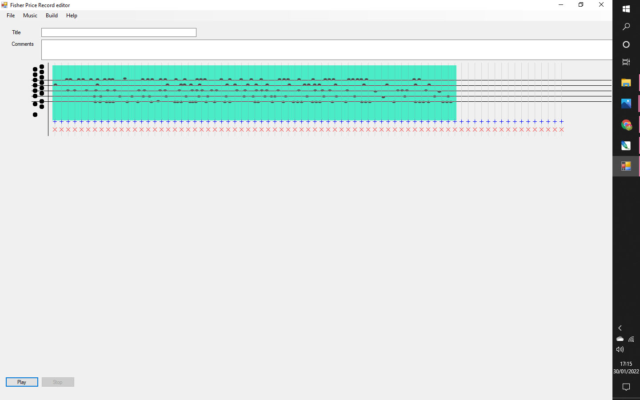Viewport: 640px width, 400px height.
Task: Switch to Chrome on the taskbar
Action: (x=626, y=125)
